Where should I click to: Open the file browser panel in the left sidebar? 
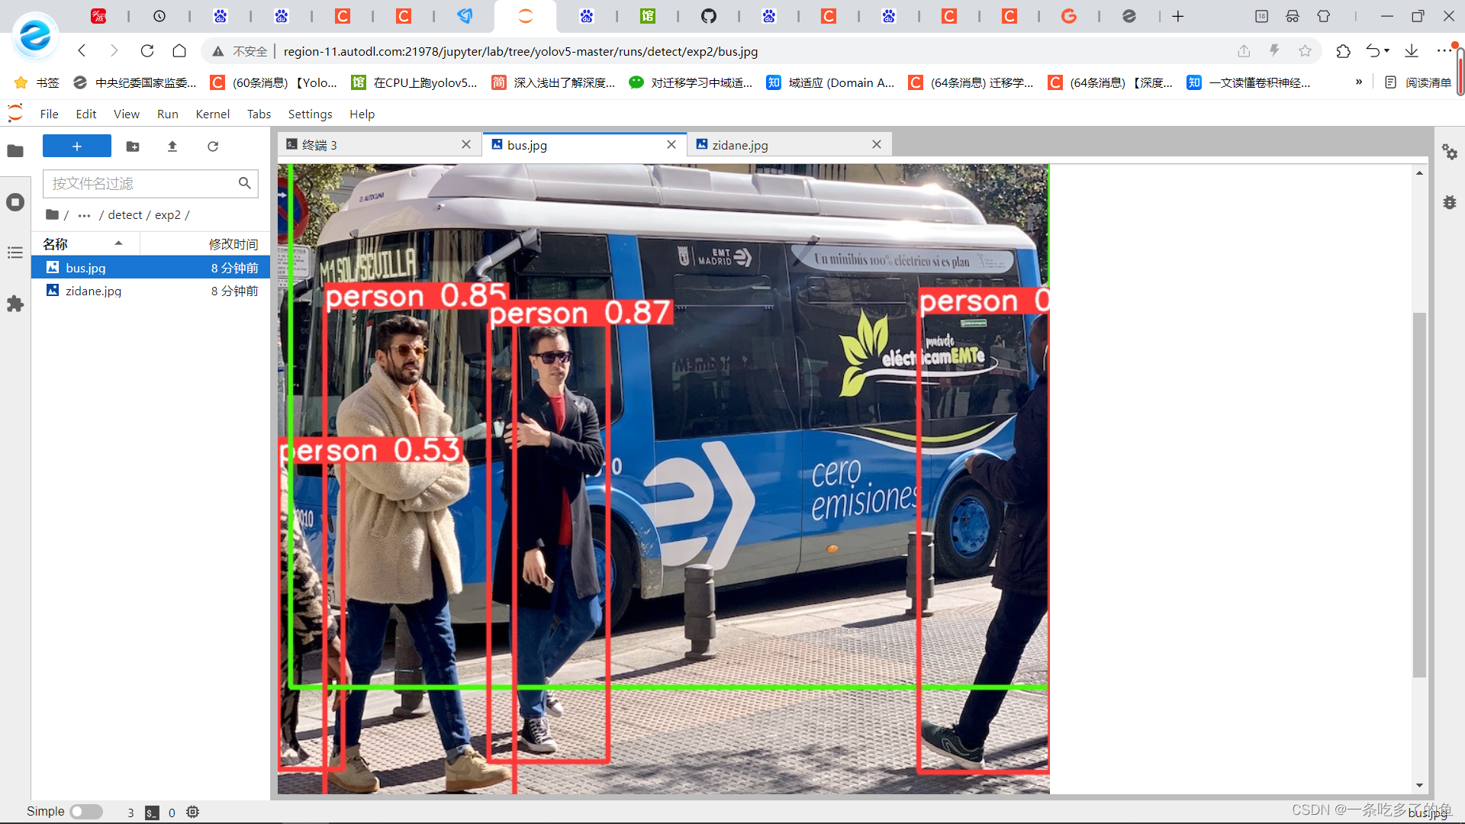15,151
